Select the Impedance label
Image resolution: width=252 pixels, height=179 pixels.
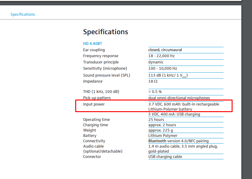point(93,81)
